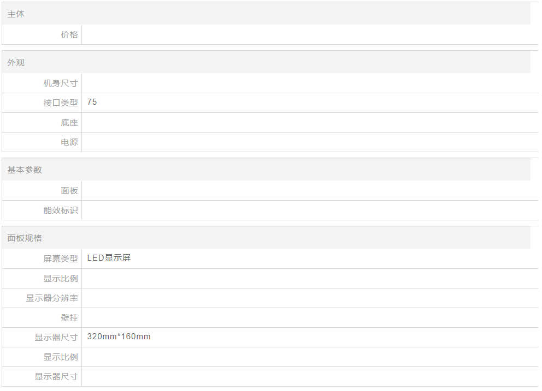Select the 电源 row label
Viewport: 542px width, 391px height.
pos(69,142)
